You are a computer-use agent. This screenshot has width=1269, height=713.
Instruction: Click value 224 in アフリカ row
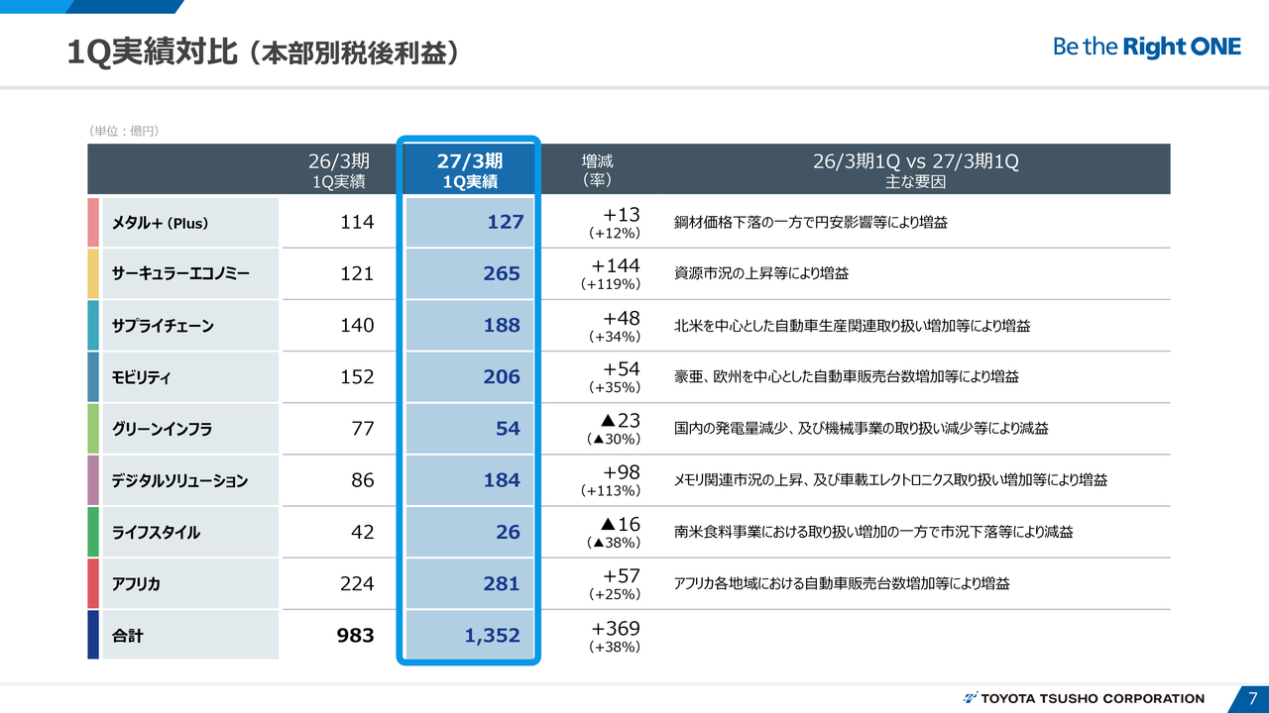357,583
